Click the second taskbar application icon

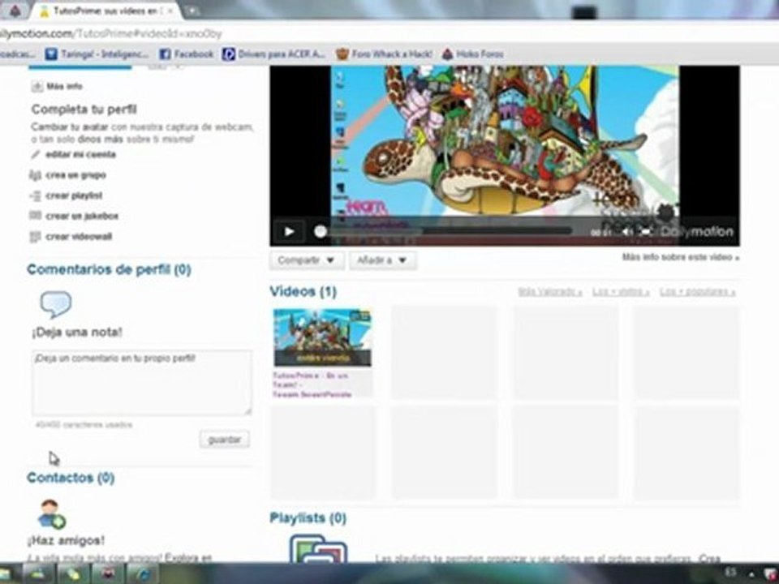coord(39,574)
